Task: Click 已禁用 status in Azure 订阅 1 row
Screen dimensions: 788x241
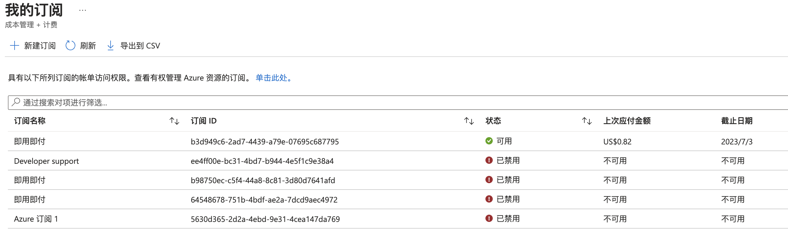Action: [x=508, y=219]
